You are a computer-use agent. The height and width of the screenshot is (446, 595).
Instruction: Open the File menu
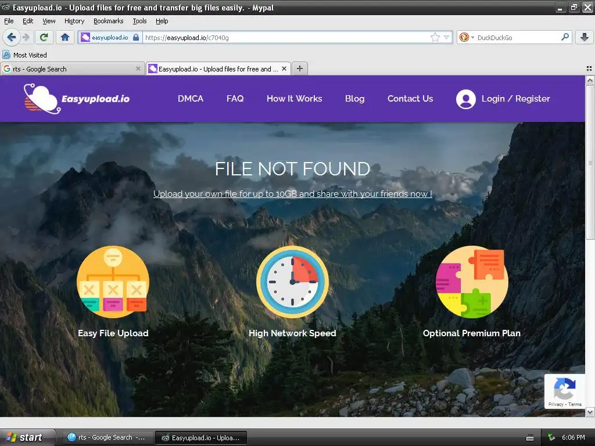[x=9, y=21]
